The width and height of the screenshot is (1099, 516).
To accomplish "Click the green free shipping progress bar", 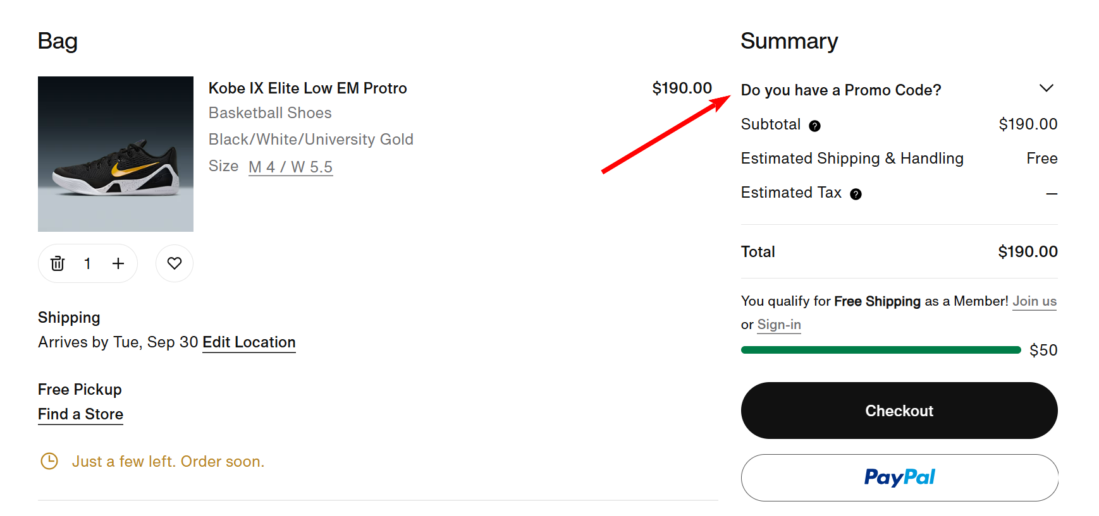I will coord(880,350).
